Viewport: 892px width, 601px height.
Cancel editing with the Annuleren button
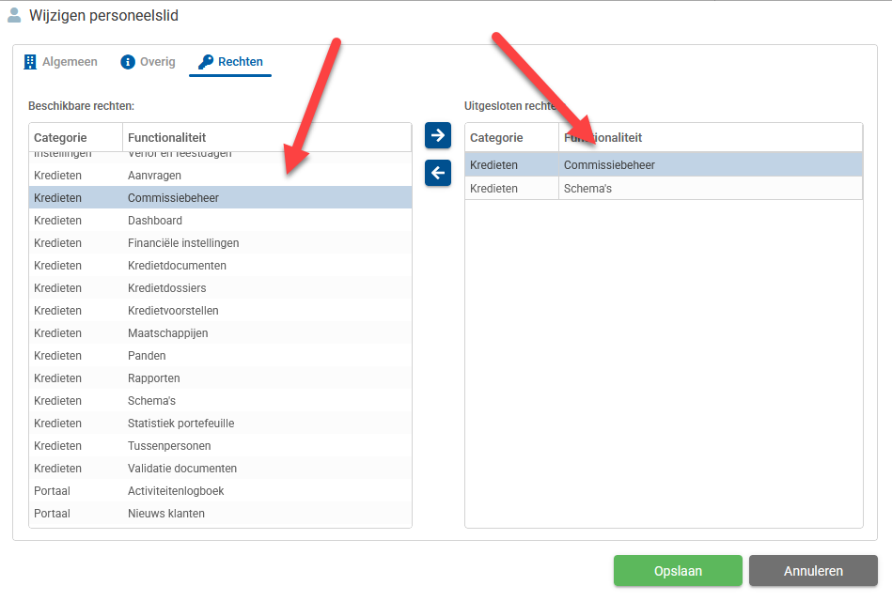[813, 571]
